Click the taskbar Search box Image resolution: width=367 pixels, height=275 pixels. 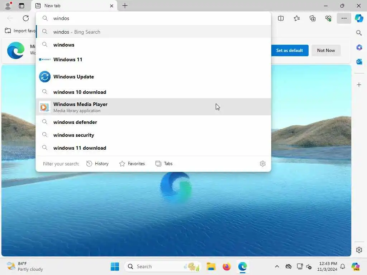coord(163,266)
